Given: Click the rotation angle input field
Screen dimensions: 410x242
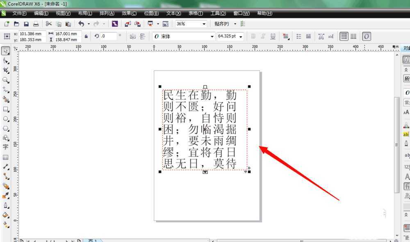Looking at the screenshot, I should [x=108, y=37].
